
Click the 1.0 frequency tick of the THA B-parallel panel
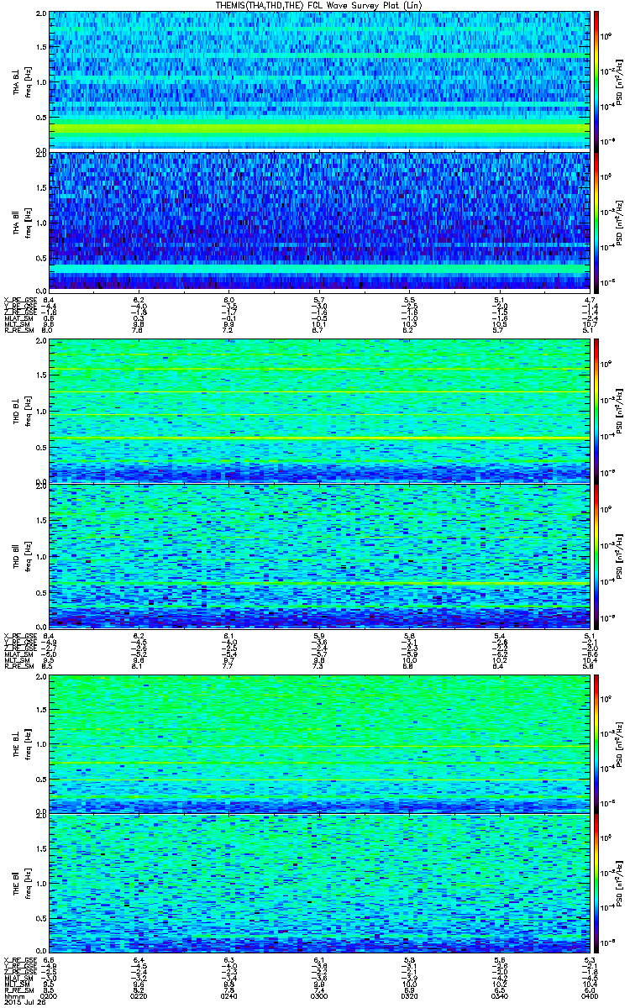[42, 223]
